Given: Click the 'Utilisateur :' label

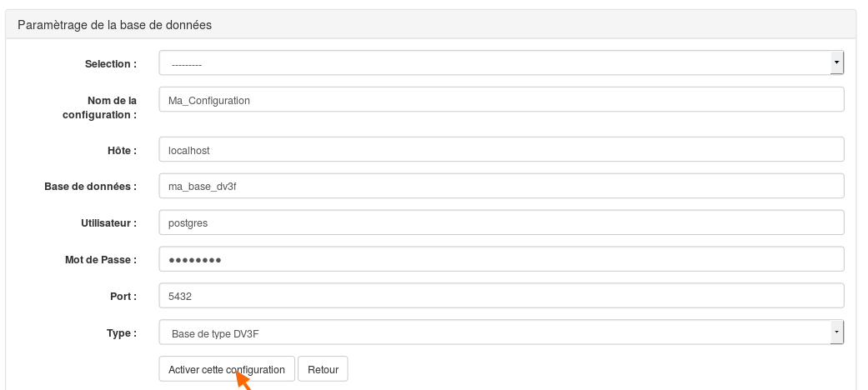Looking at the screenshot, I should pyautogui.click(x=108, y=223).
